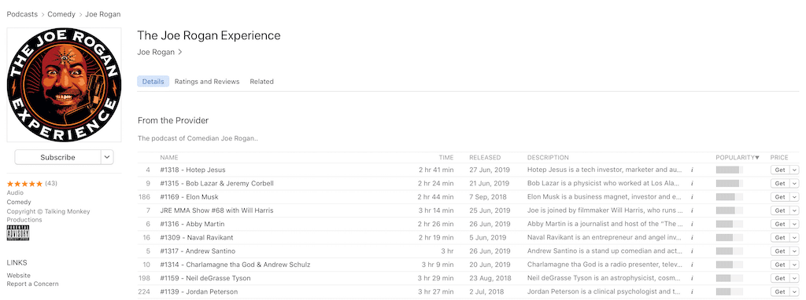Get the #1309 Naval Ravikant episode
Viewport: 806px width, 300px height.
(780, 238)
